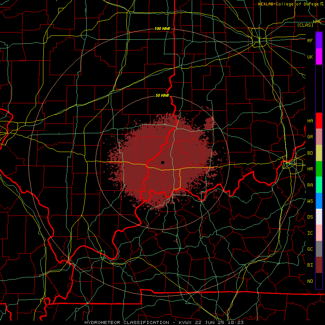
Task: Click the ND legend label
Action: click(x=310, y=281)
